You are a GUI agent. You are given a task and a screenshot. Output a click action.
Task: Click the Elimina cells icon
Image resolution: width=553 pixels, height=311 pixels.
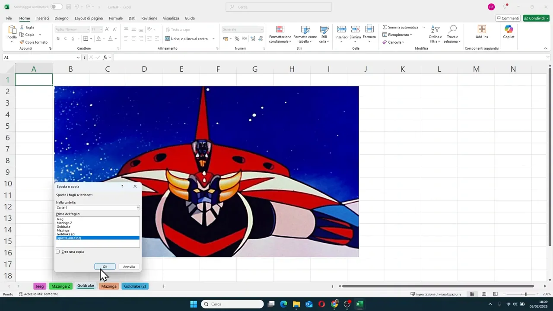click(355, 29)
